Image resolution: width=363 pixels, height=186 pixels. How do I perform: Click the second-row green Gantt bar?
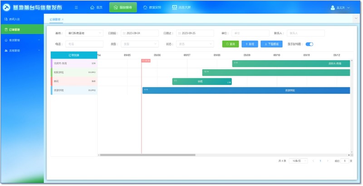click(x=276, y=72)
